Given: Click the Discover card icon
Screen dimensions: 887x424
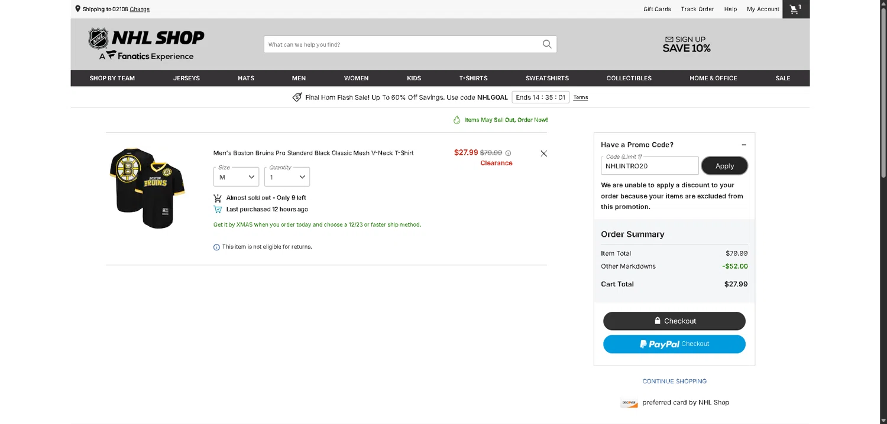Looking at the screenshot, I should [629, 403].
